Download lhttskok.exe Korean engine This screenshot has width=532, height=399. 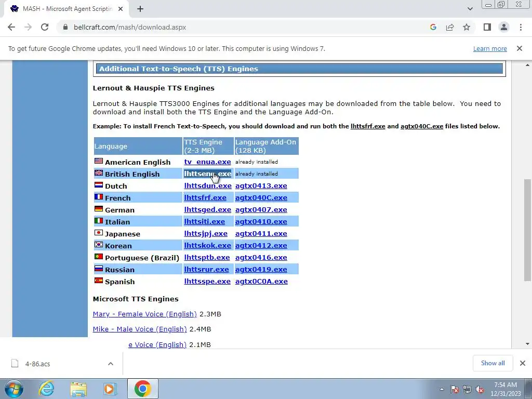pos(207,246)
